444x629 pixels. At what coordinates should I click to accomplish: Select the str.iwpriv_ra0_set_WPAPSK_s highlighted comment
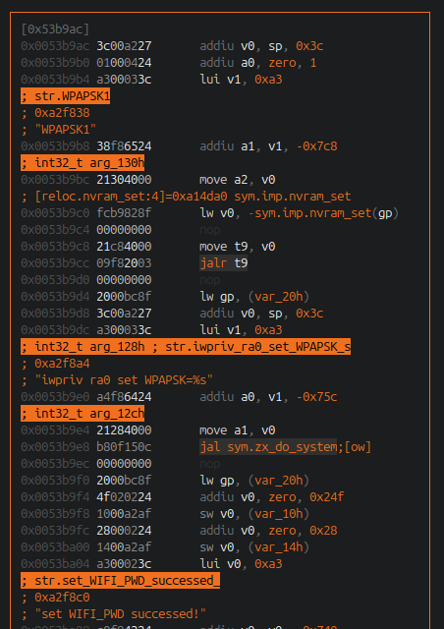click(x=186, y=347)
